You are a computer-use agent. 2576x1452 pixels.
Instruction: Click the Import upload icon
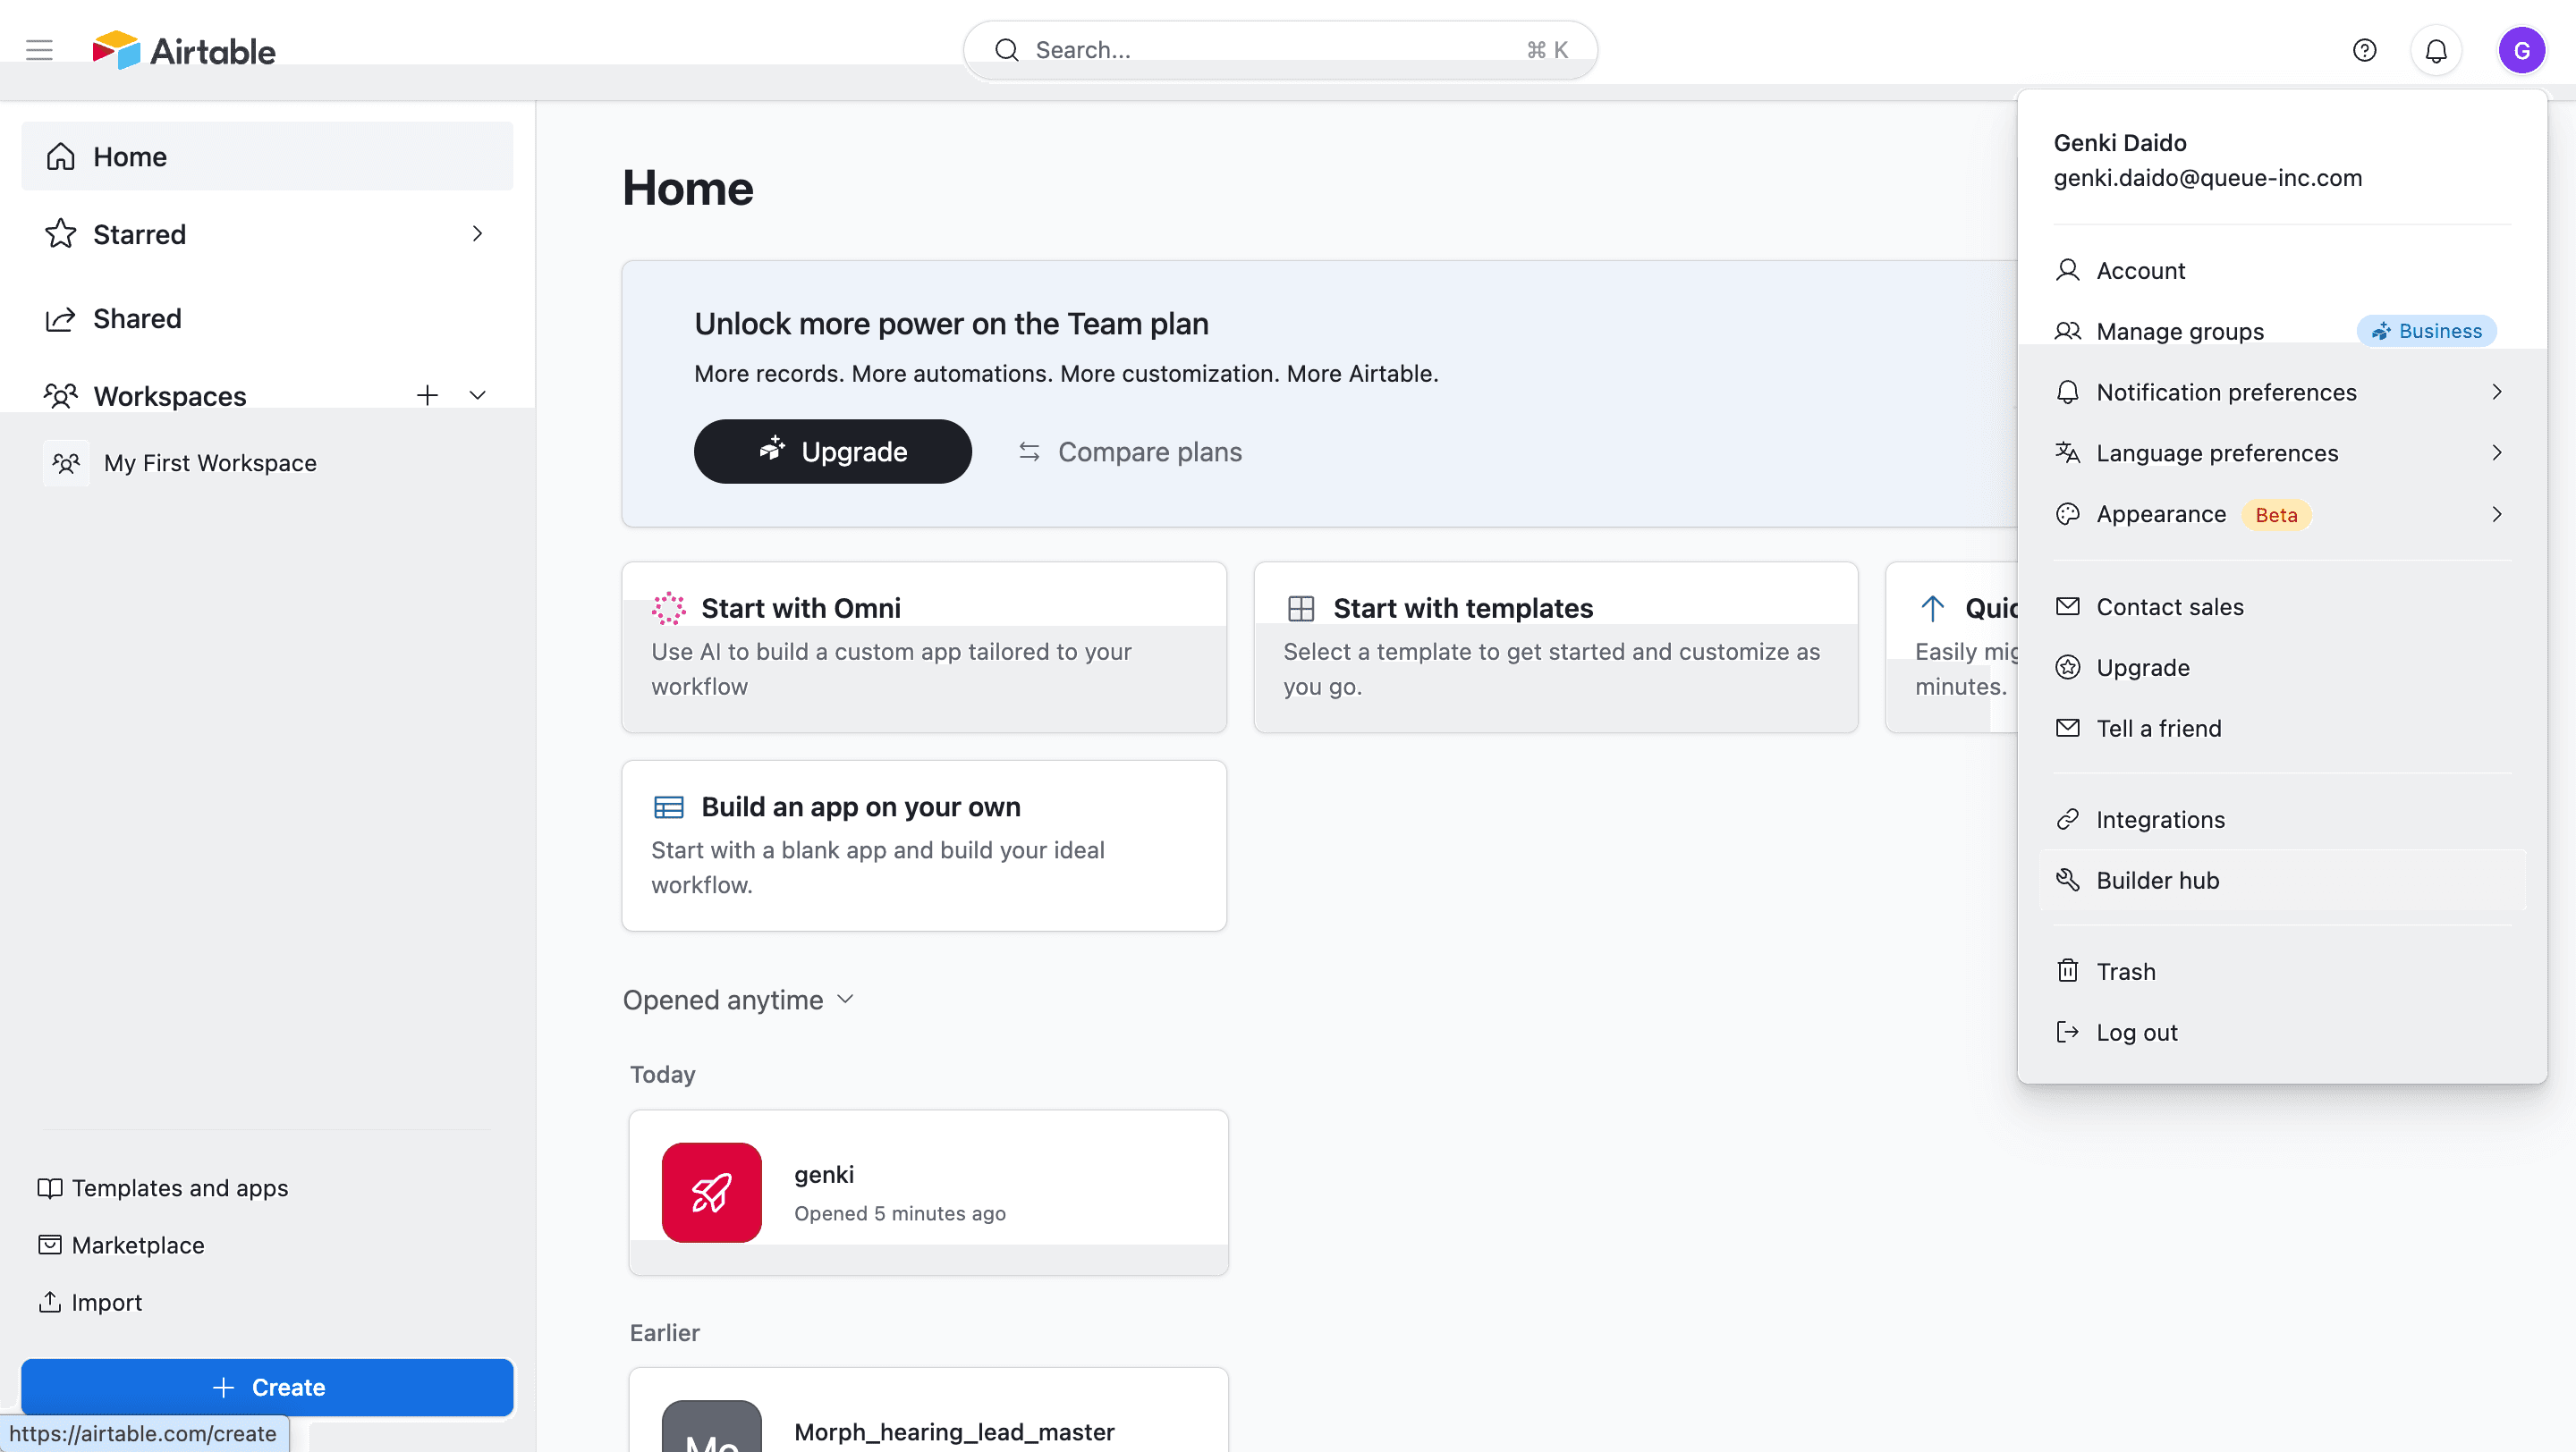(49, 1301)
